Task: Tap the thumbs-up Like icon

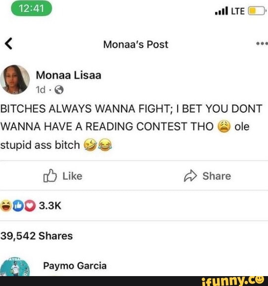Action: click(50, 176)
